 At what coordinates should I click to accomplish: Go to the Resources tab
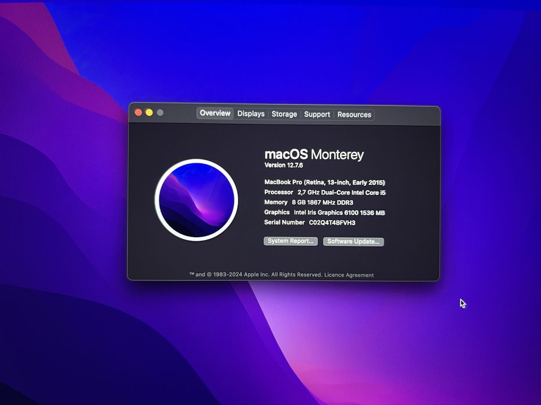(x=354, y=115)
